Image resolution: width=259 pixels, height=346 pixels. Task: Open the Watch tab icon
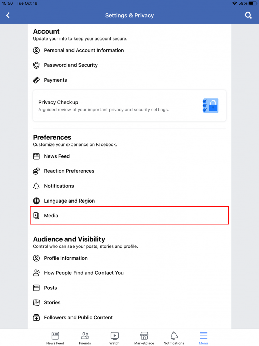point(114,336)
